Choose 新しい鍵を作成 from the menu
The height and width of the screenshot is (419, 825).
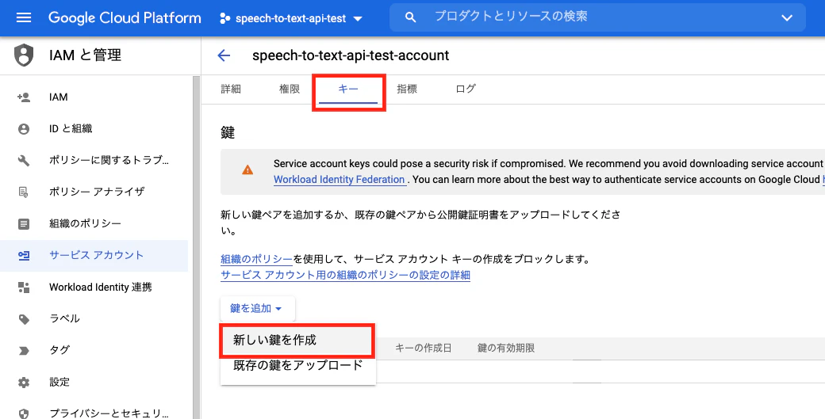[297, 341]
